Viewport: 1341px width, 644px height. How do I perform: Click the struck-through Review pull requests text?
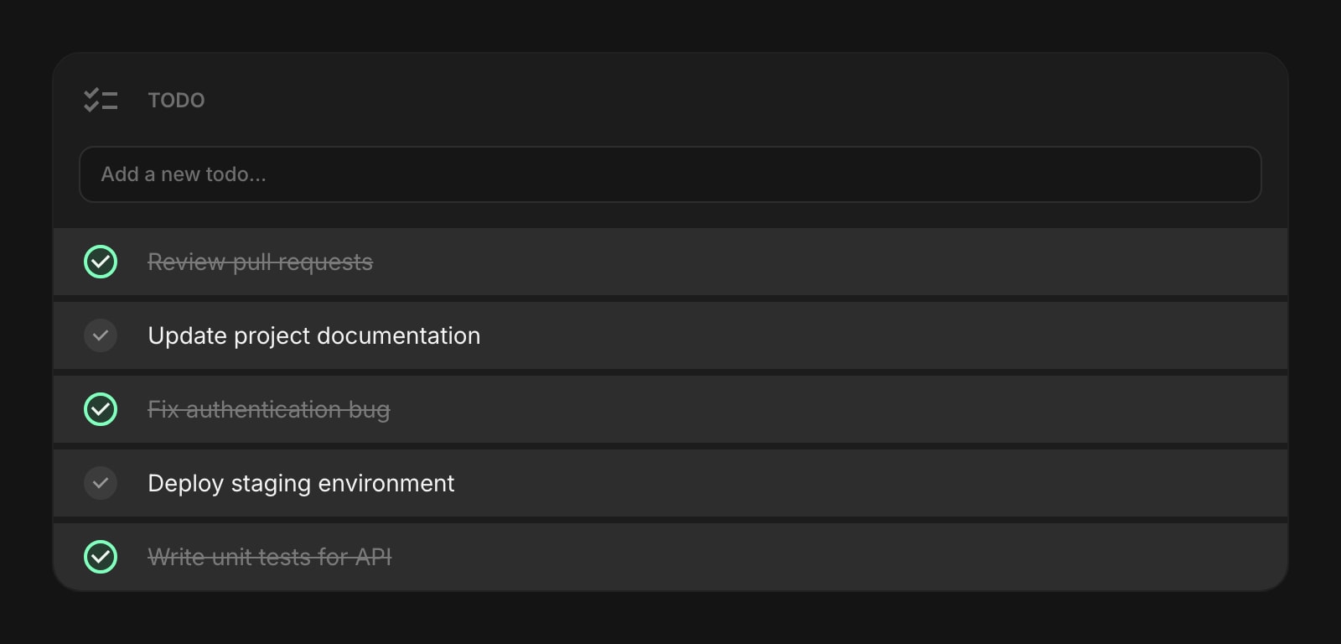[260, 262]
